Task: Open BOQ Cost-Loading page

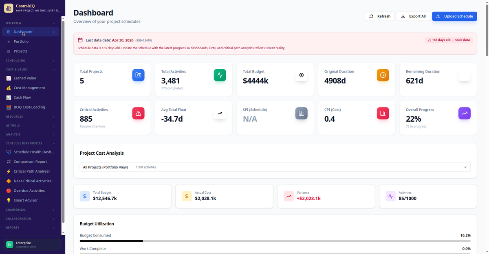Action: 31,107
